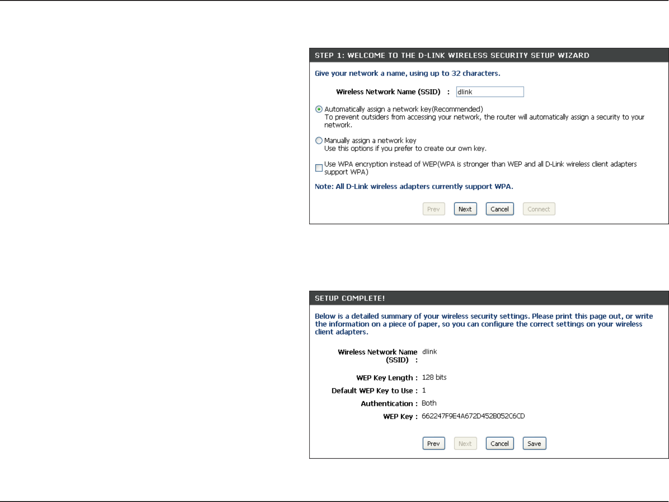Enable 'Use WPA encryption instead of WEP' checkbox

point(319,168)
